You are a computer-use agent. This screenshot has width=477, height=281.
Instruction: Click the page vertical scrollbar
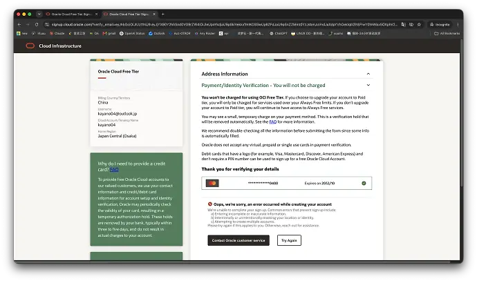pyautogui.click(x=462, y=113)
